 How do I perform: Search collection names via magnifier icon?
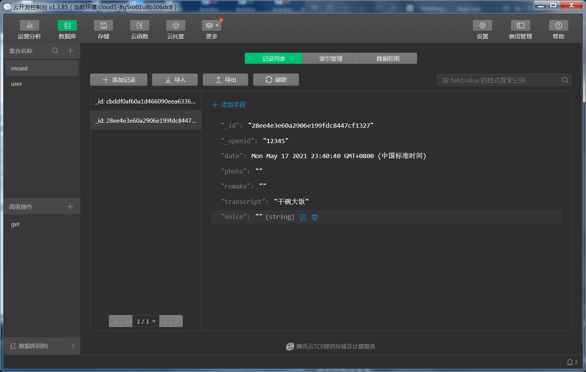point(55,51)
